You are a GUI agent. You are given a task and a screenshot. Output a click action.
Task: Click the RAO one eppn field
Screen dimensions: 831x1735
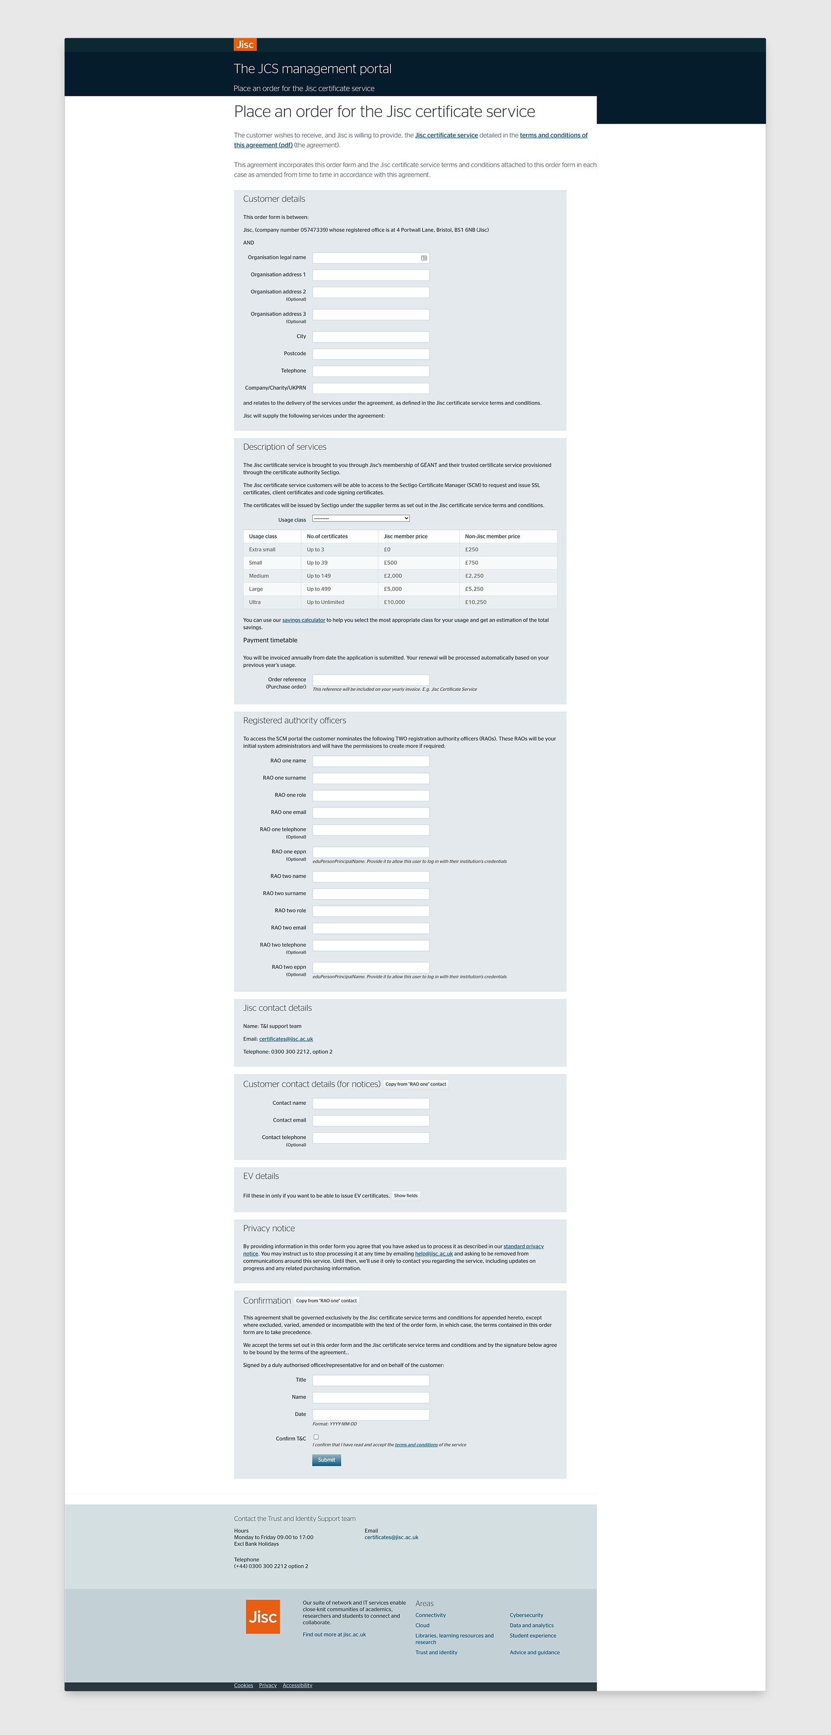click(371, 852)
